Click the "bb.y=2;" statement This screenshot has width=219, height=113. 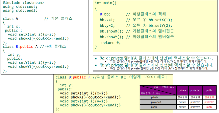point(107,26)
